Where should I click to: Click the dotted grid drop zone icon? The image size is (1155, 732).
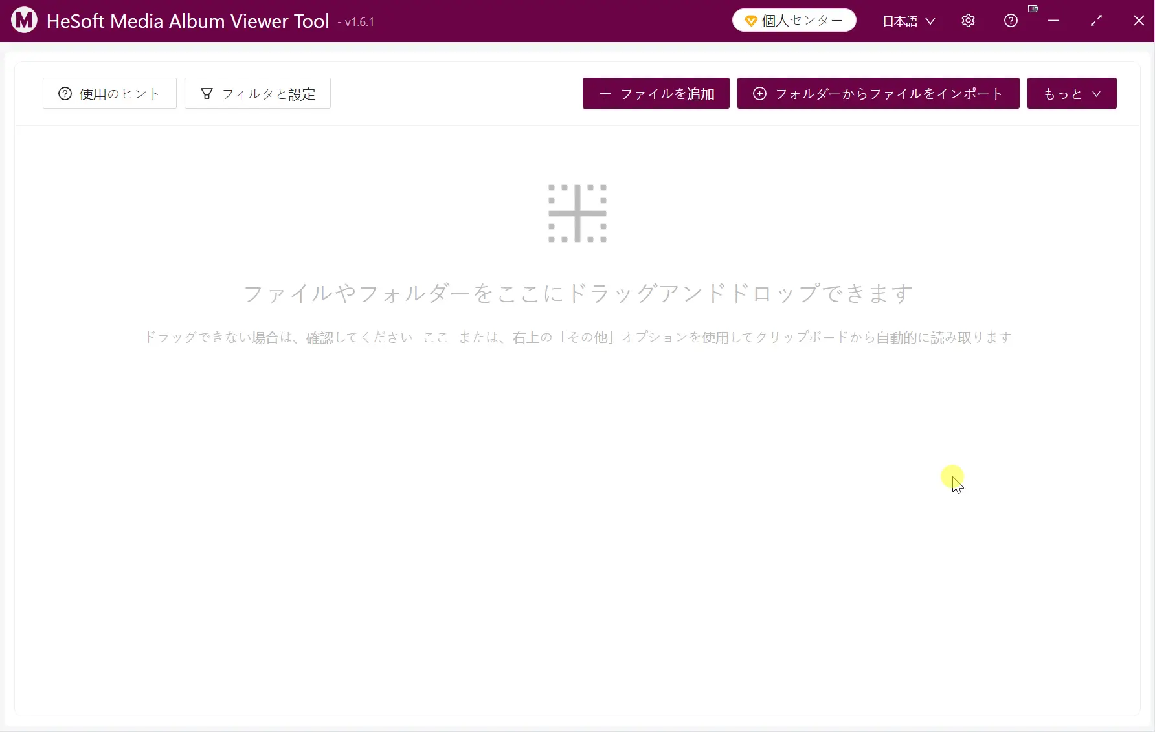[x=577, y=214]
